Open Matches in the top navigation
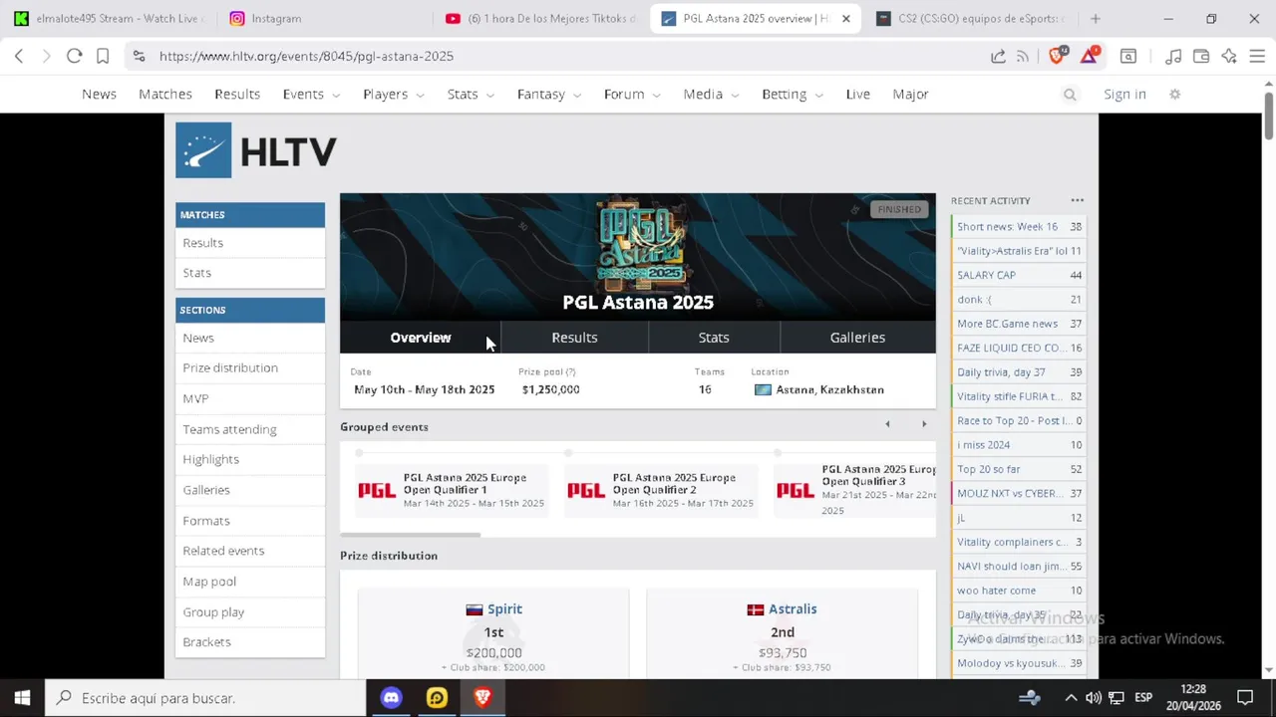Screen dimensions: 1276x717 pyautogui.click(x=165, y=94)
